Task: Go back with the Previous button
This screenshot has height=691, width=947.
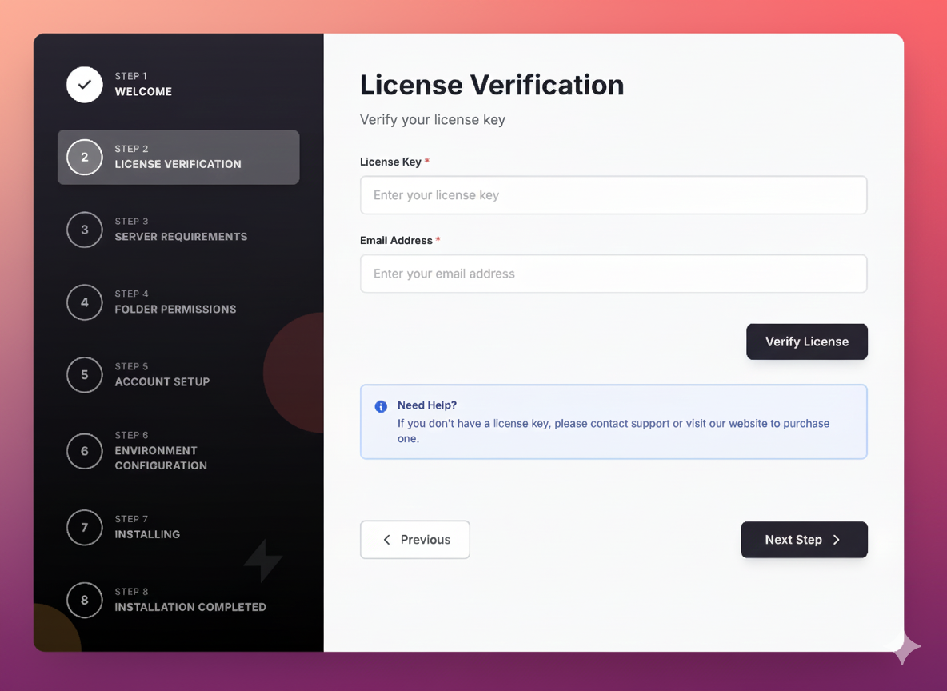Action: click(x=415, y=540)
